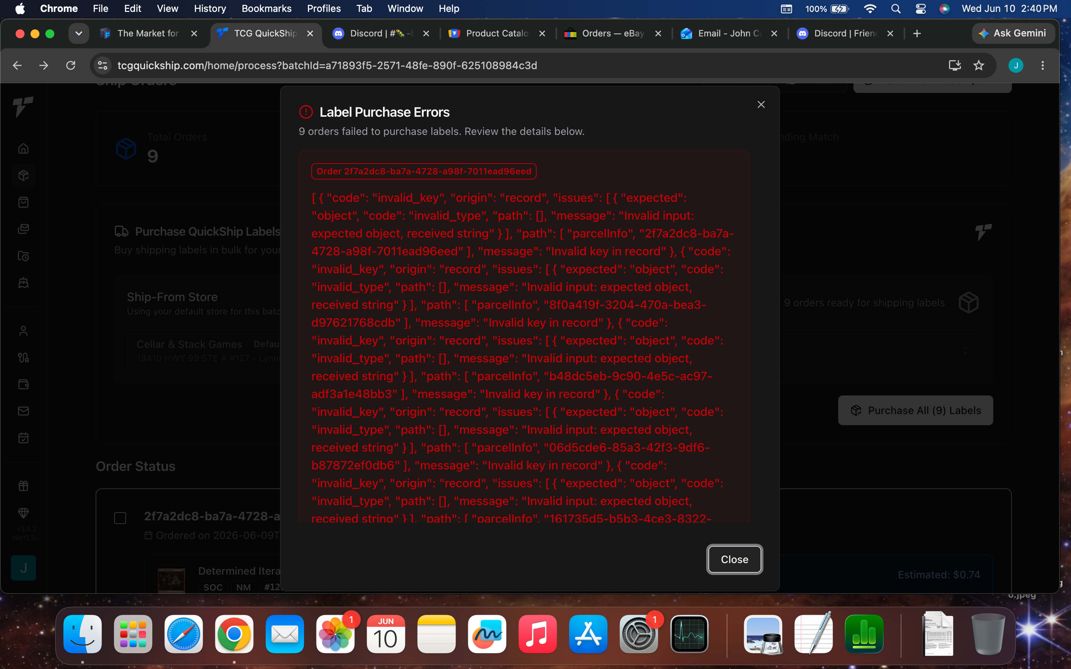
Task: Click the install app icon in address bar
Action: pos(955,65)
